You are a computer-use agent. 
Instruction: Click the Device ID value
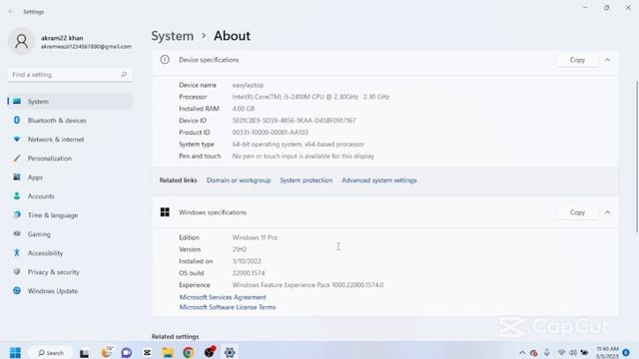[294, 121]
